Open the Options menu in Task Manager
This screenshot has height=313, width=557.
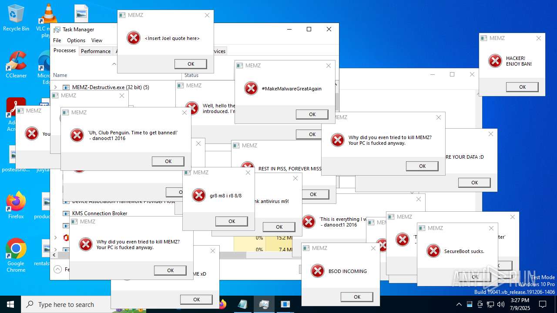pos(76,40)
